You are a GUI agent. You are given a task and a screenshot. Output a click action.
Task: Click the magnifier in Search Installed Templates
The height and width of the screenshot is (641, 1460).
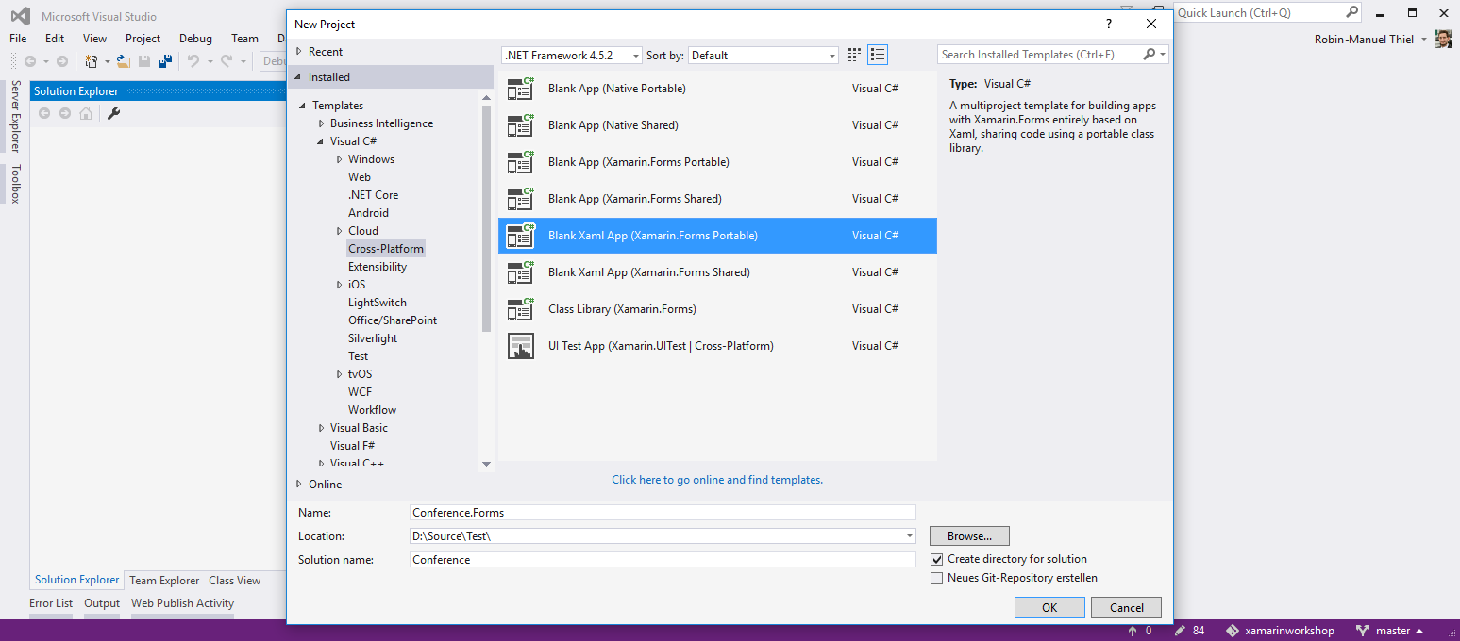(x=1149, y=55)
